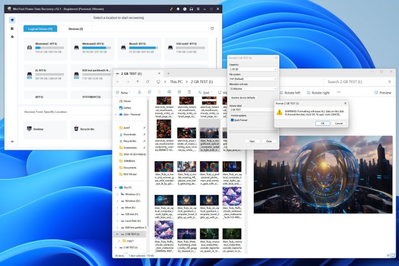Click This PC in the address breadcrumb
The image size is (399, 266).
point(176,81)
